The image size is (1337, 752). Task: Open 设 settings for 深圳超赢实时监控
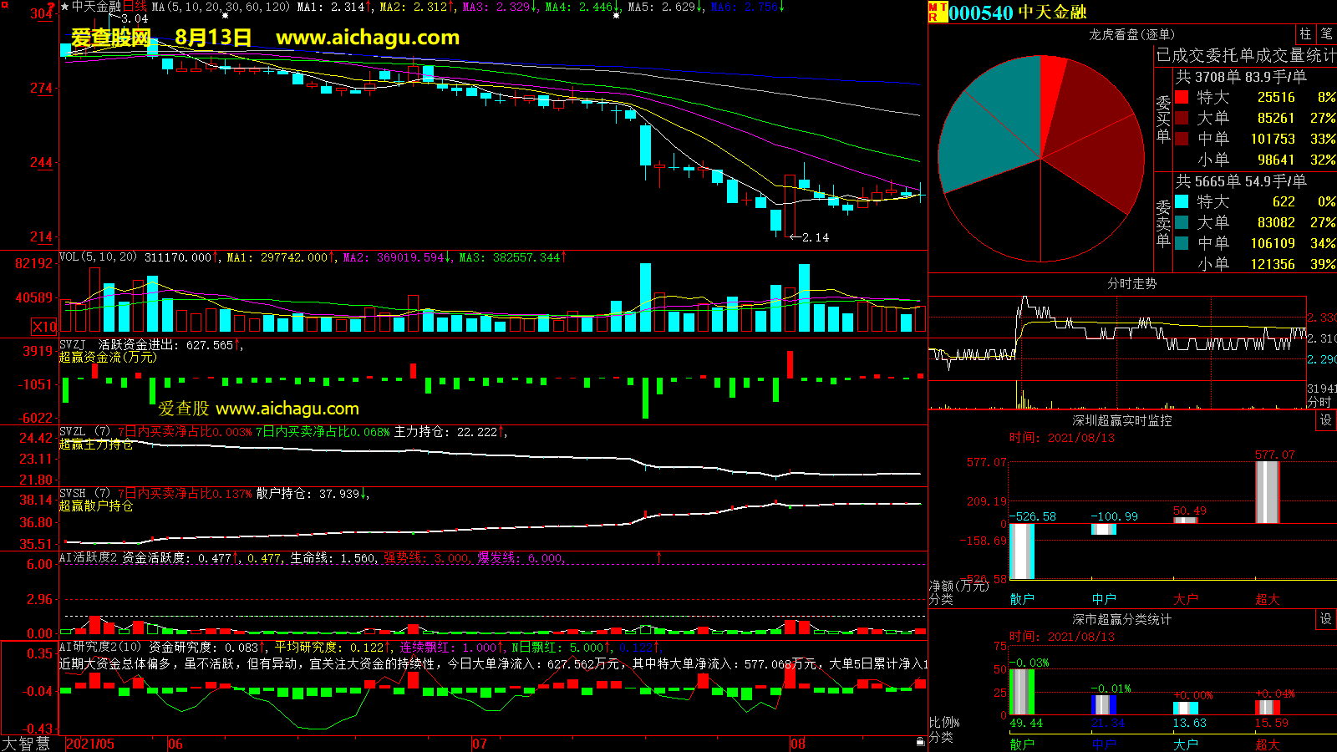[x=1326, y=420]
